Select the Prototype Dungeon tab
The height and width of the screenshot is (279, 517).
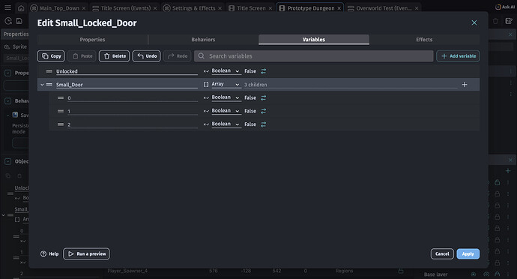pos(311,8)
